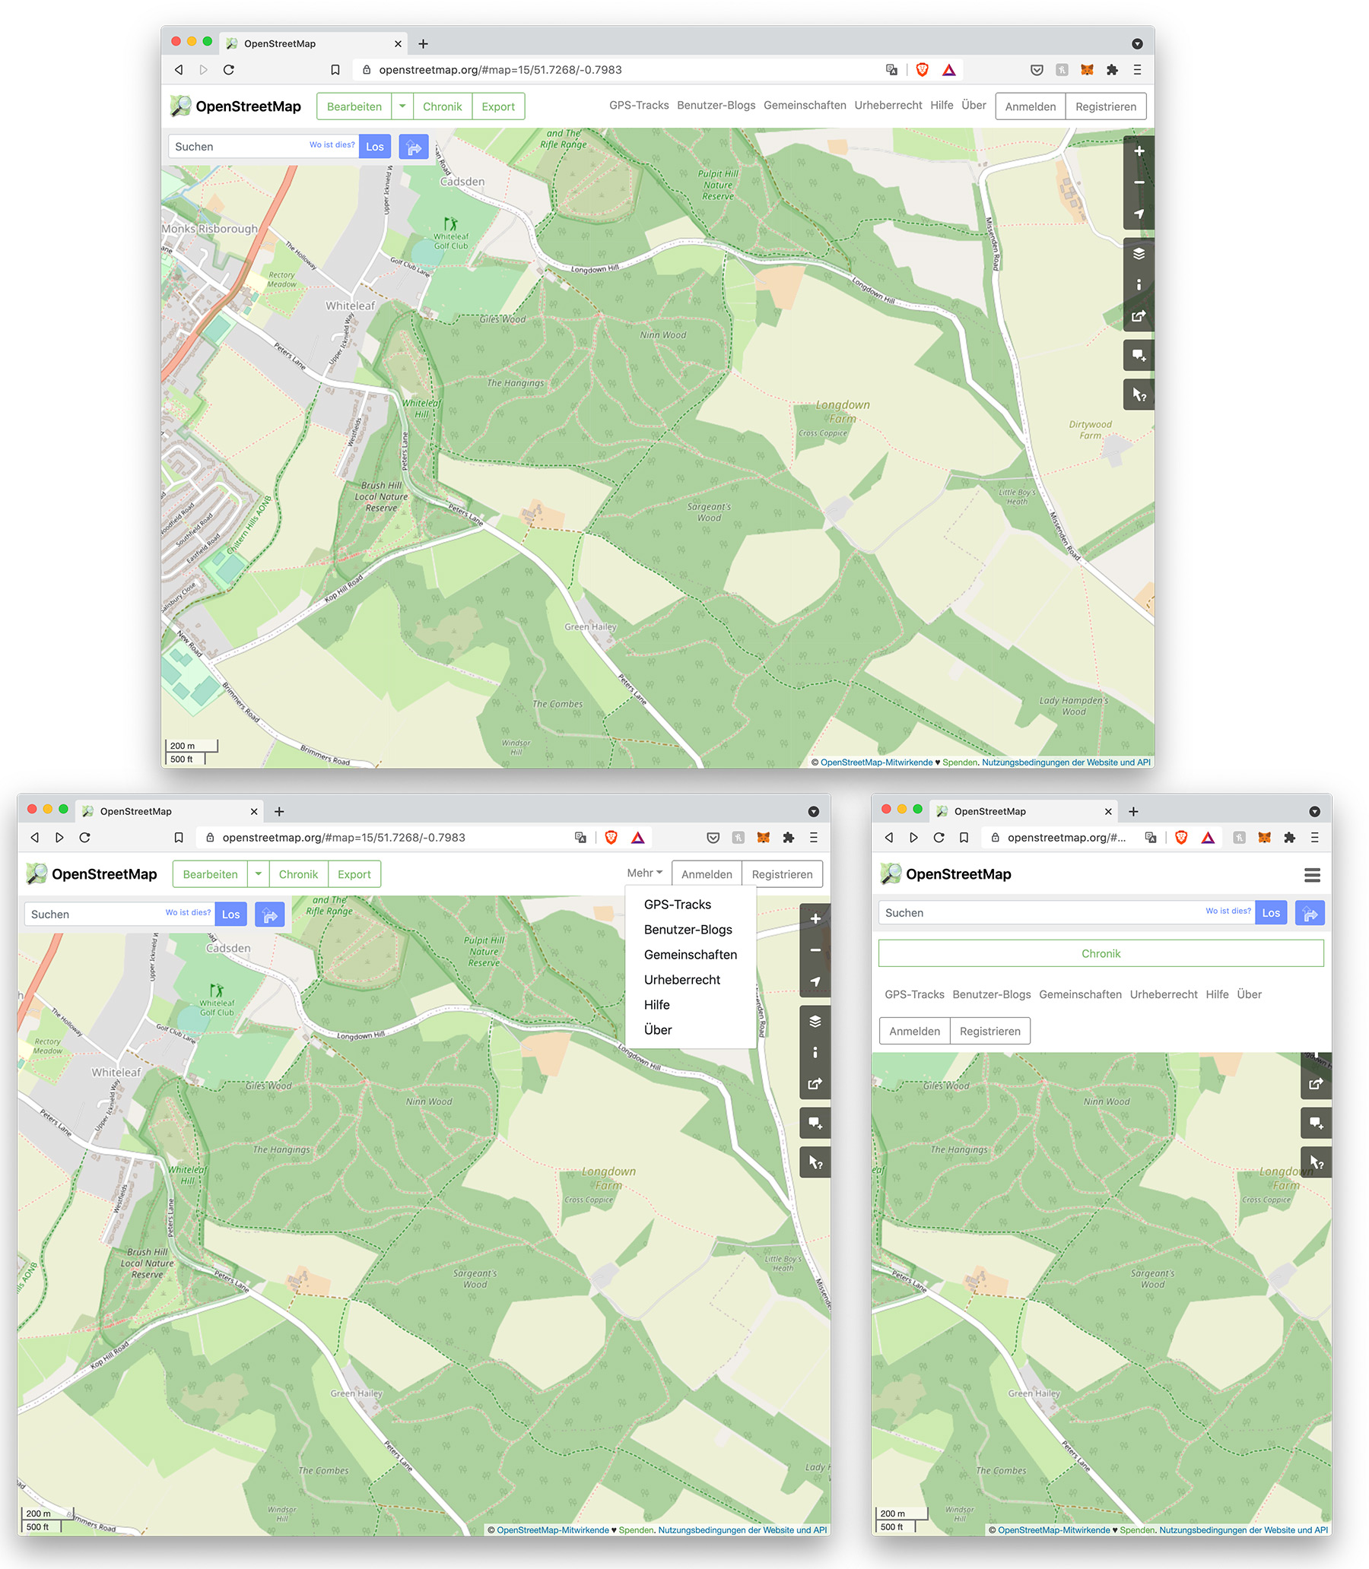The image size is (1369, 1569).
Task: Open tab search arrow in top browser window
Action: tap(1137, 43)
